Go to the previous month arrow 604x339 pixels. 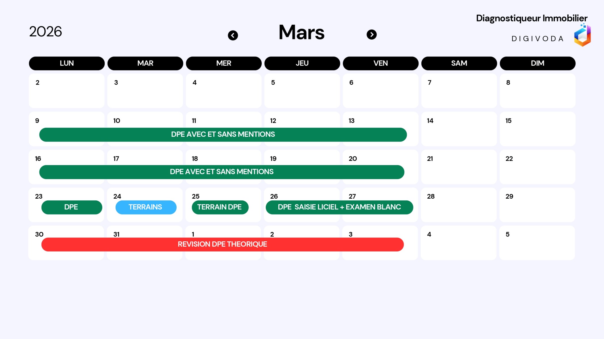point(233,35)
